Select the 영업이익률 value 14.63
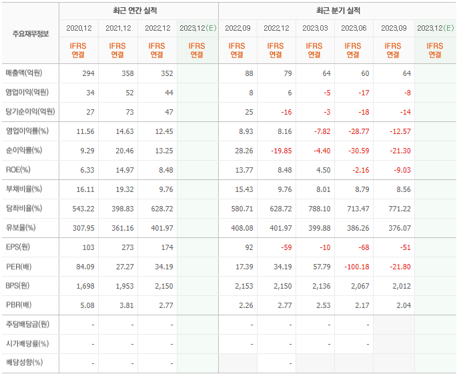The height and width of the screenshot is (376, 463). [125, 131]
